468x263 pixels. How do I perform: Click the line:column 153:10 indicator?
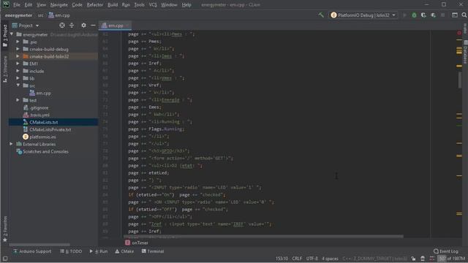tap(282, 259)
